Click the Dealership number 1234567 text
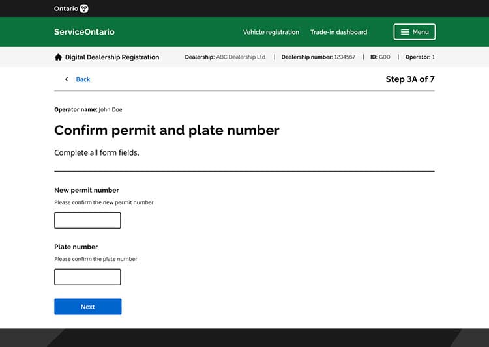Screen dimensions: 489x347 click(318, 57)
